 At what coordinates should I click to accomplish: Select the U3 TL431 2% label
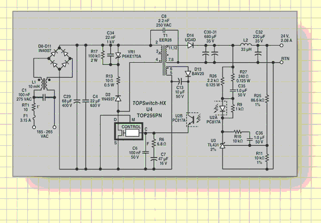pyautogui.click(x=213, y=145)
